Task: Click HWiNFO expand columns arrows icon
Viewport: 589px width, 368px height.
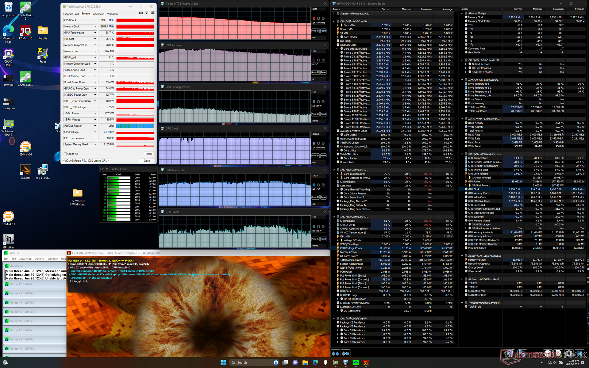Action: (335, 354)
